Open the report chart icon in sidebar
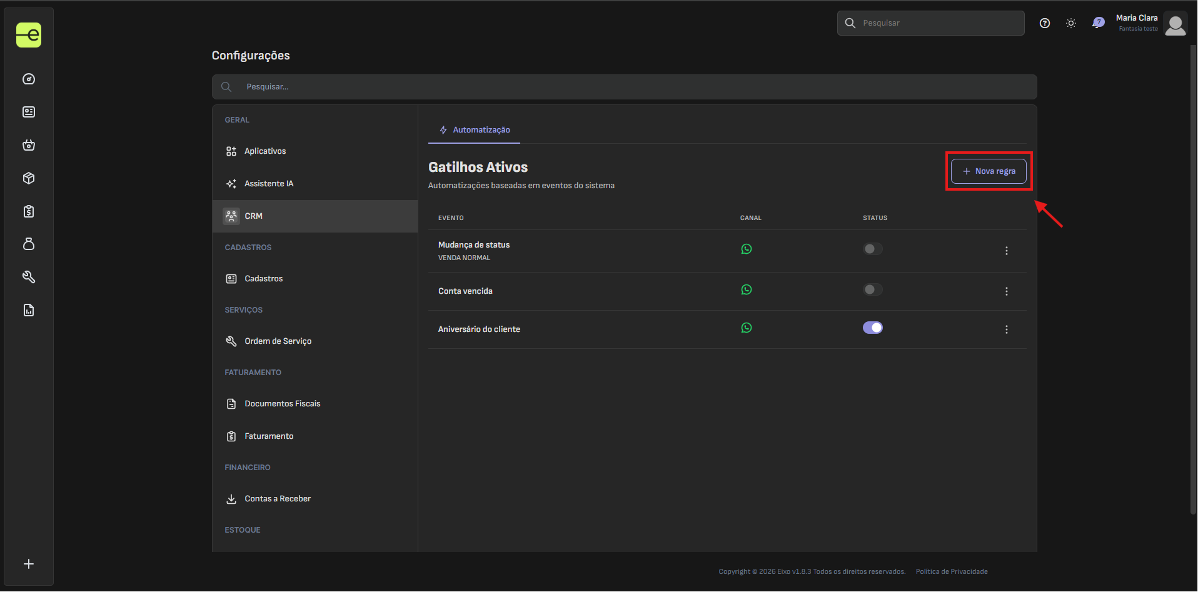 pos(29,310)
